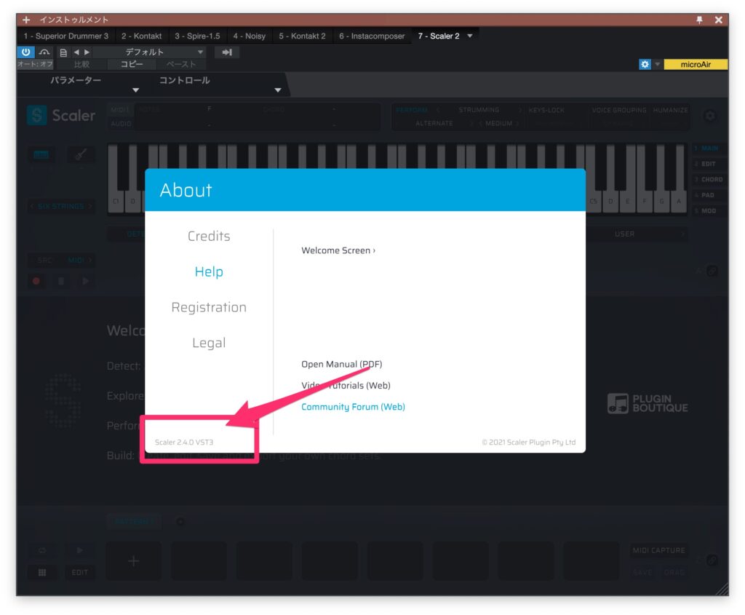This screenshot has width=745, height=615.
Task: Switch to the 3 - Spire-1.5 tab
Action: coord(197,36)
